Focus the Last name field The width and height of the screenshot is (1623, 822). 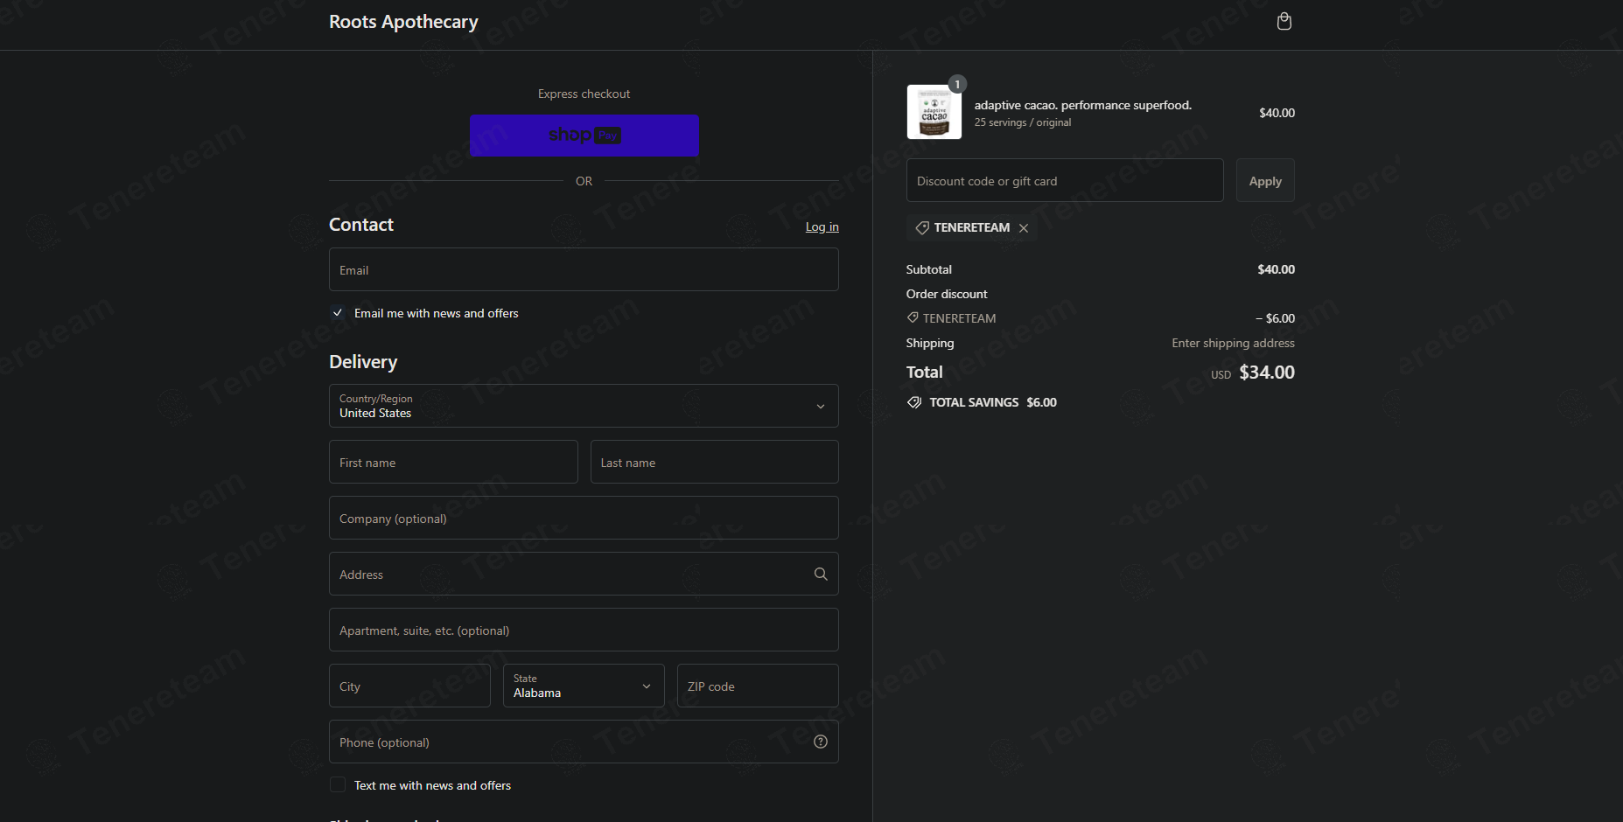coord(715,462)
